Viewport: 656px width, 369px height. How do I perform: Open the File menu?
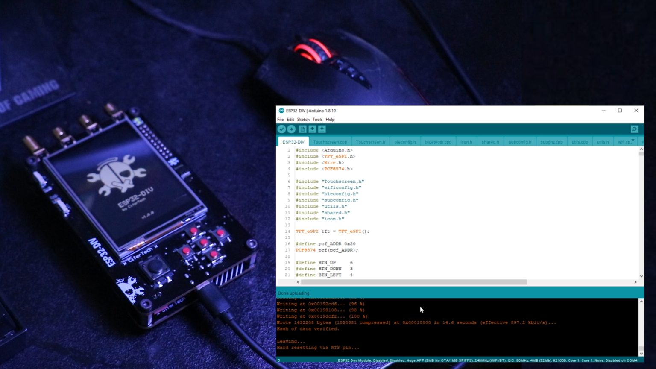click(x=280, y=120)
